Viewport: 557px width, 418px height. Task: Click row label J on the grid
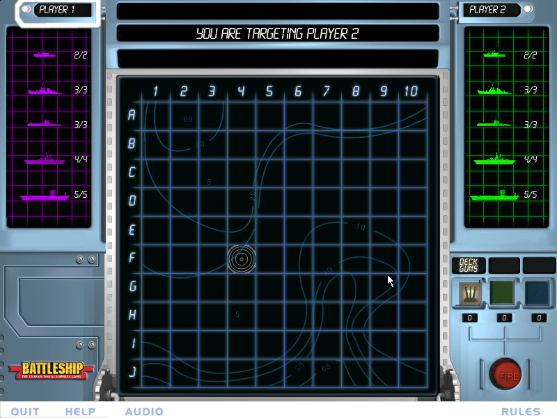pos(132,372)
